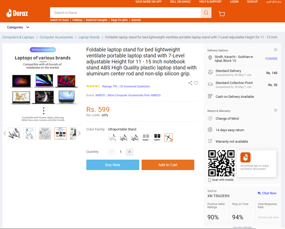Click the XN TRADERS seller name
The width and height of the screenshot is (285, 229).
tap(218, 196)
